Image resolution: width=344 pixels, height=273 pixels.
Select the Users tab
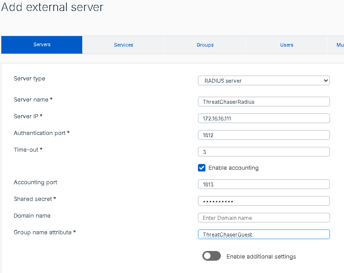click(286, 45)
